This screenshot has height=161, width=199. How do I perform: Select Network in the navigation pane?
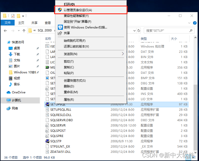coord(15,108)
